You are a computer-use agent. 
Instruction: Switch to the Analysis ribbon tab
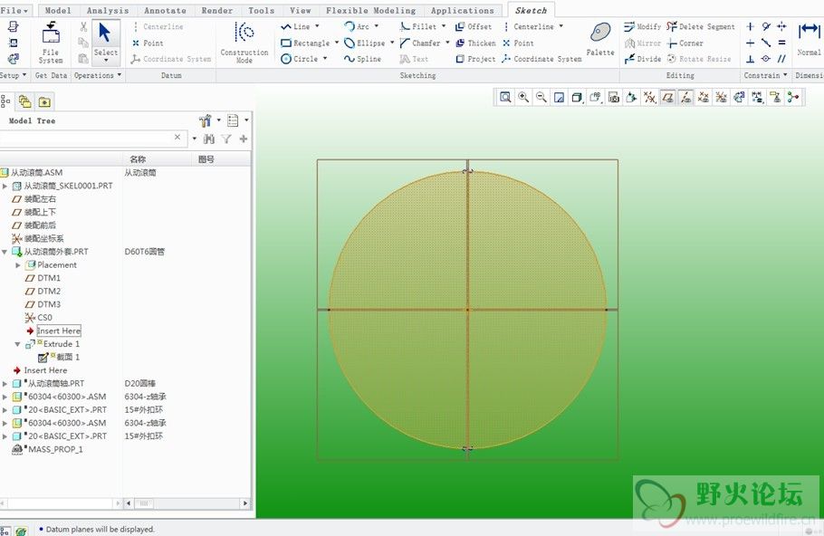click(108, 11)
